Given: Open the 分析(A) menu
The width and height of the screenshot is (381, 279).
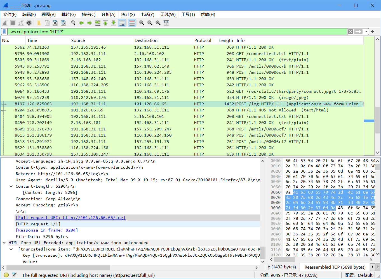Looking at the screenshot, I should coord(109,15).
